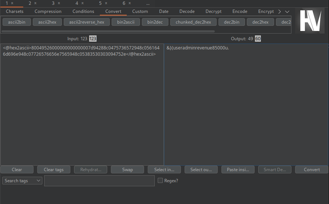
Task: Click the Clear tags button
Action: coord(54,170)
